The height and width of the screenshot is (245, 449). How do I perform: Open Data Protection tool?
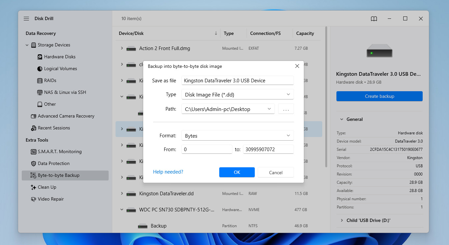click(x=54, y=164)
